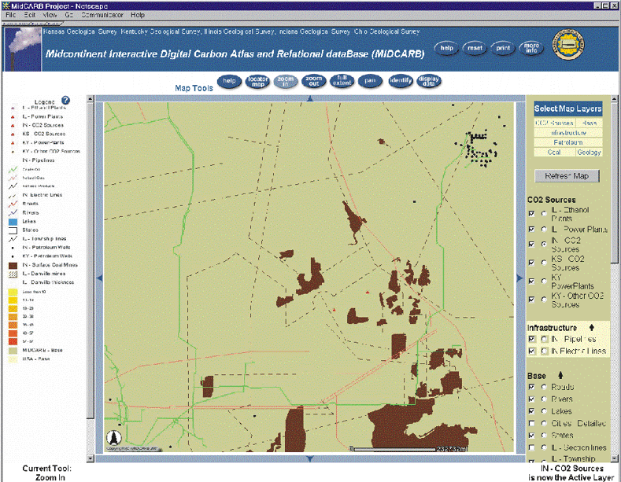
Task: Open the Go menu
Action: pos(69,15)
